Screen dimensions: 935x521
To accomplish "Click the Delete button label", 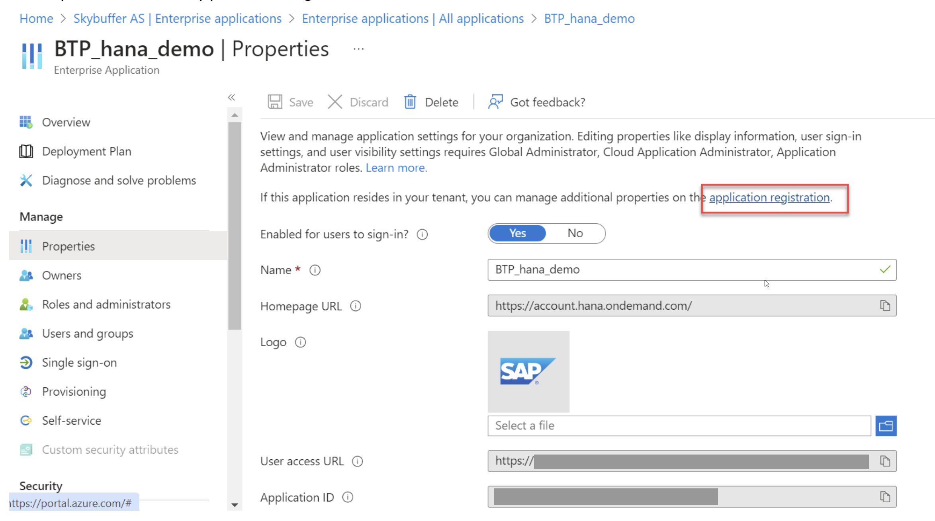I will 442,102.
